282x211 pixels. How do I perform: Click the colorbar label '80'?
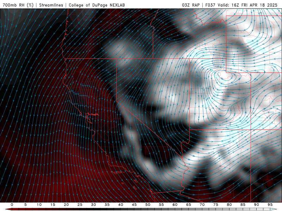coord(229,205)
